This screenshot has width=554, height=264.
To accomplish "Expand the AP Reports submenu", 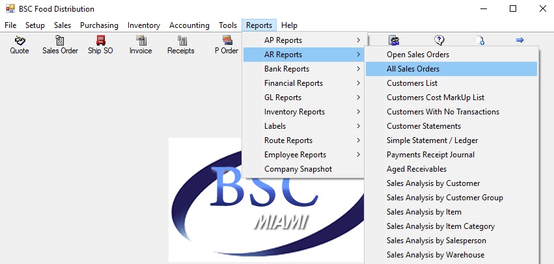I will pos(303,40).
